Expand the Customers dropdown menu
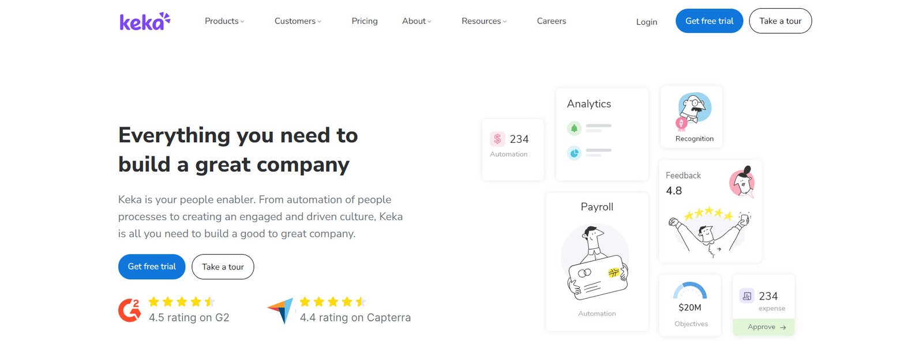The image size is (923, 345). (x=298, y=21)
